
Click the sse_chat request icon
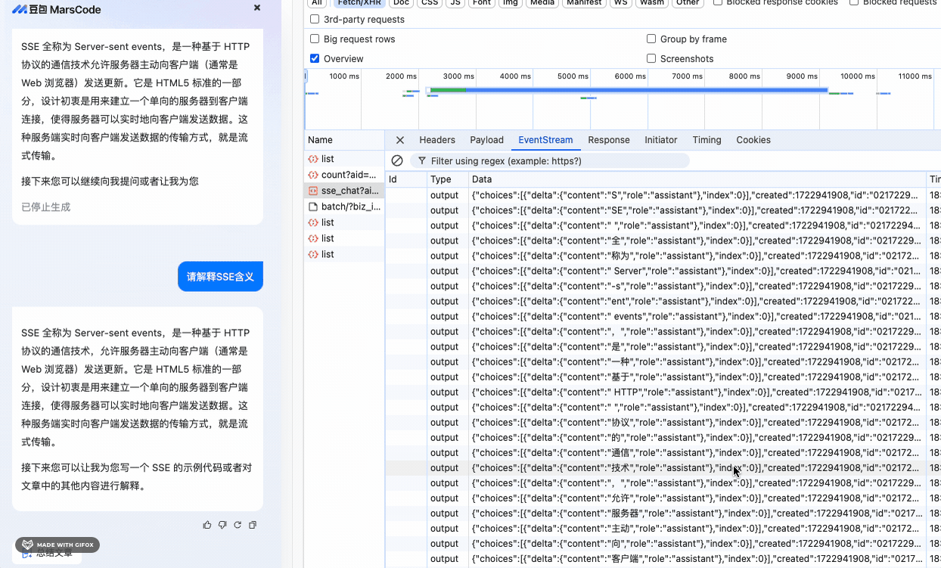point(313,191)
